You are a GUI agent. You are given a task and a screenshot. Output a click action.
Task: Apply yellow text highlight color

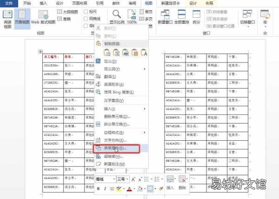[119, 189]
